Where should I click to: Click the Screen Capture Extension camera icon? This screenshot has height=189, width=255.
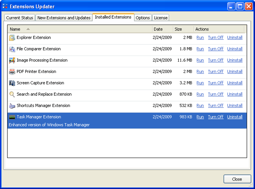click(12, 83)
